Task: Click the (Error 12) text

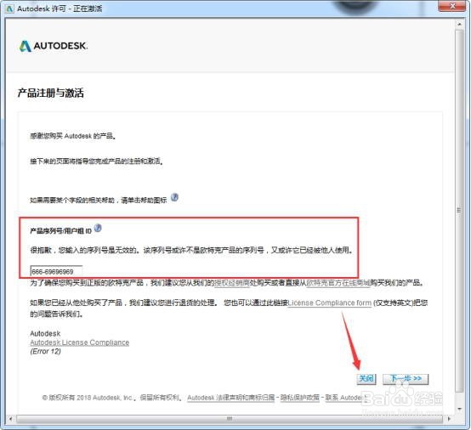Action: [45, 351]
